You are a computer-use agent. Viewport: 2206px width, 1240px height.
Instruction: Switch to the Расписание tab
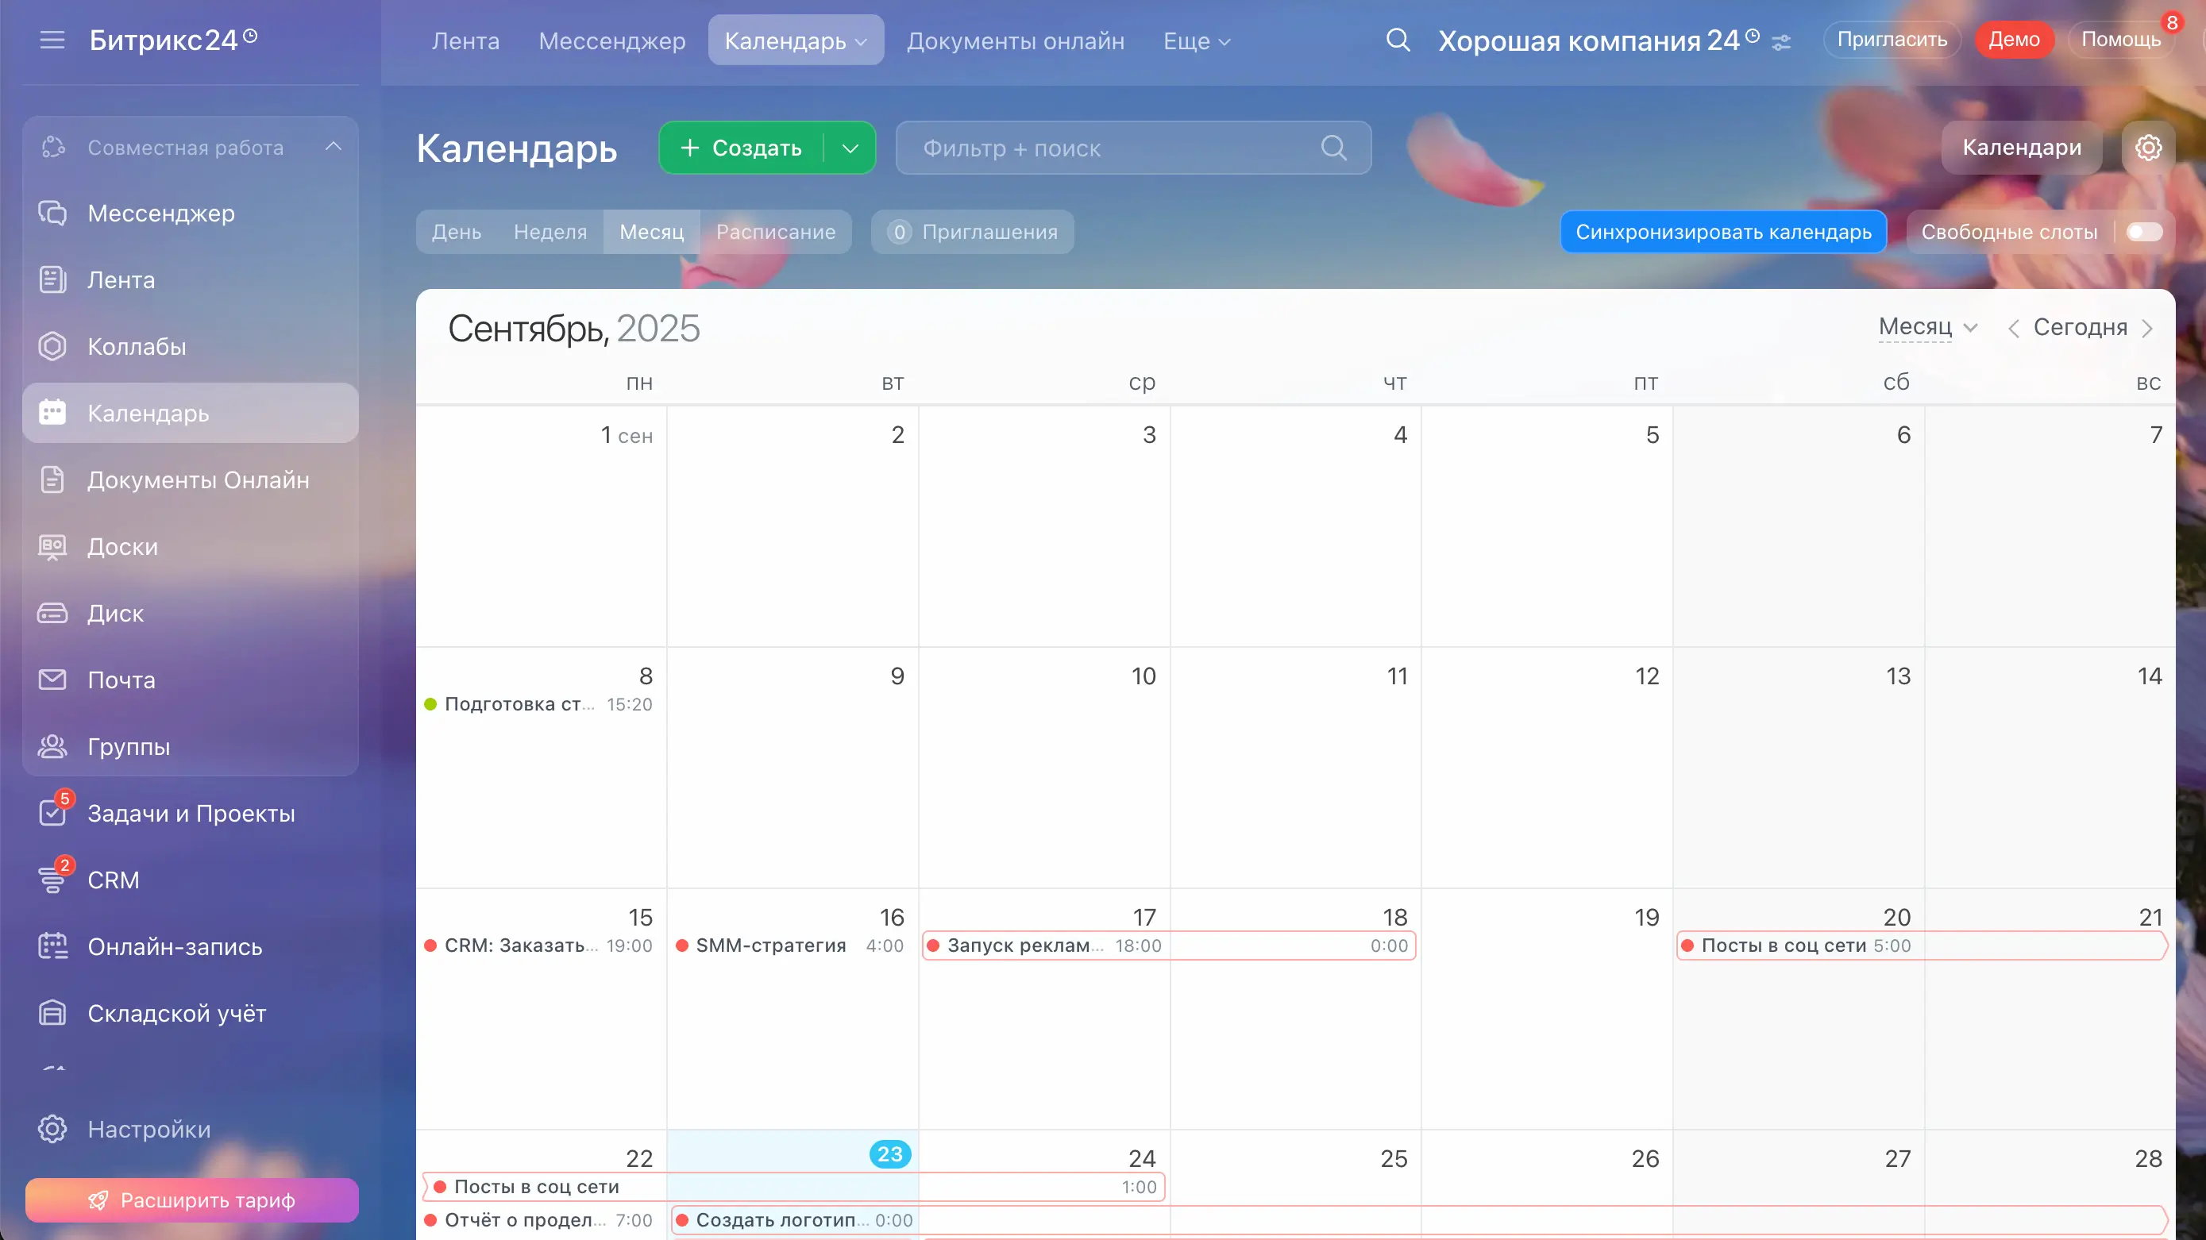pos(775,232)
